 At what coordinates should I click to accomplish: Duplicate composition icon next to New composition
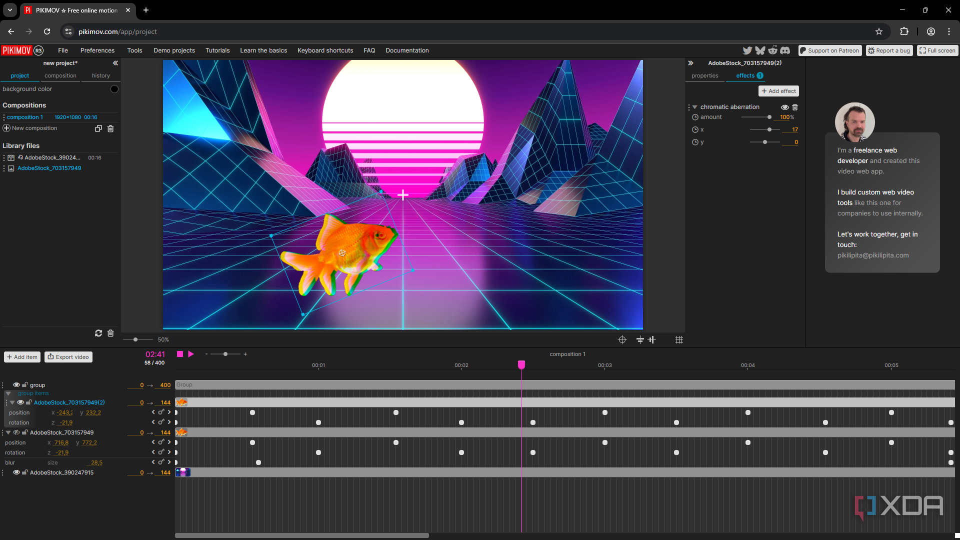point(98,128)
